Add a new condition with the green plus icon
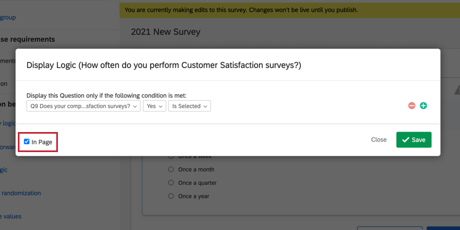Screen dimensions: 460x230 [423, 106]
